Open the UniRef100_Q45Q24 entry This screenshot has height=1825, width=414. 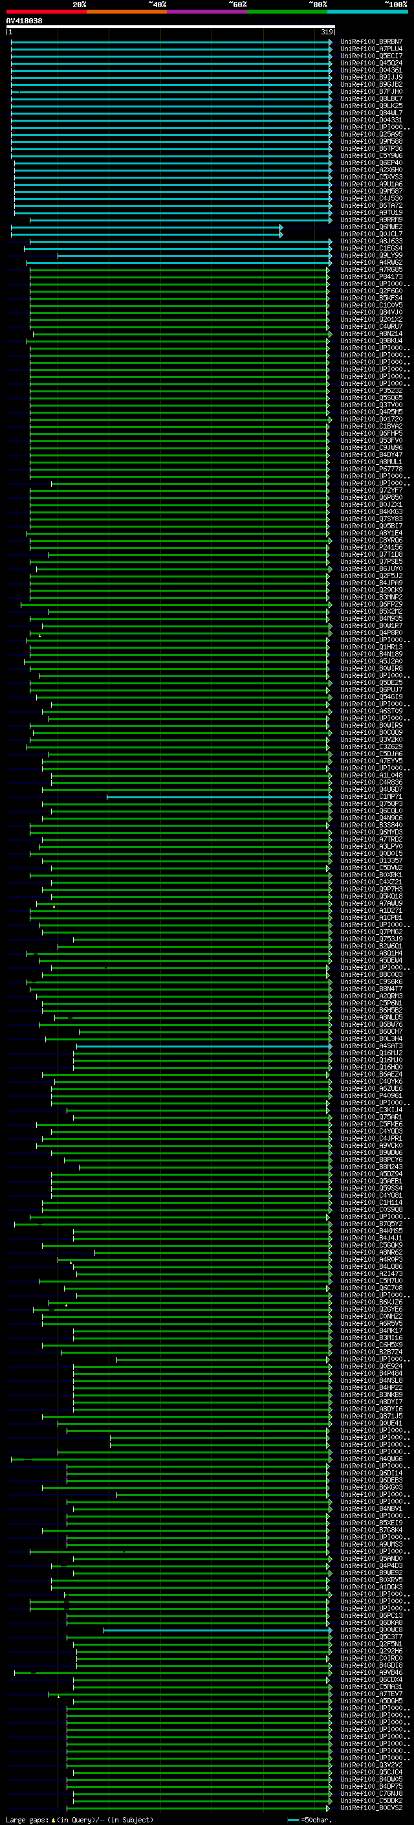coord(371,63)
